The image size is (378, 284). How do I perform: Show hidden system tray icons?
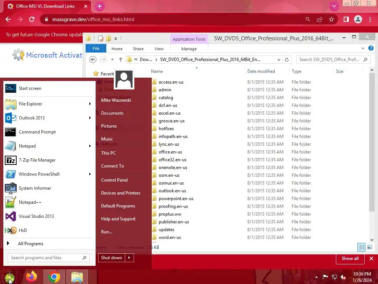316,277
